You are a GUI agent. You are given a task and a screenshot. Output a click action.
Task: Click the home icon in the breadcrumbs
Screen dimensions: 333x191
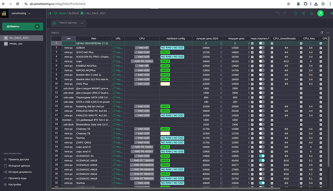(x=55, y=13)
